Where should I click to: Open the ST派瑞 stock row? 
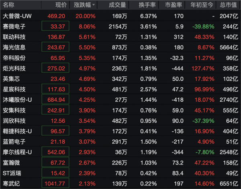(x=120, y=173)
